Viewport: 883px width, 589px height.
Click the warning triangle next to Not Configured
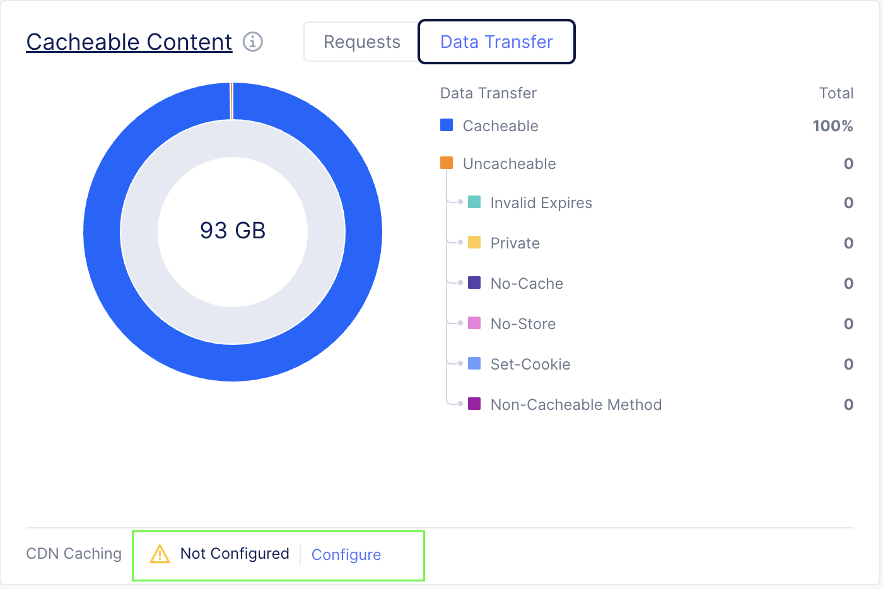[160, 554]
